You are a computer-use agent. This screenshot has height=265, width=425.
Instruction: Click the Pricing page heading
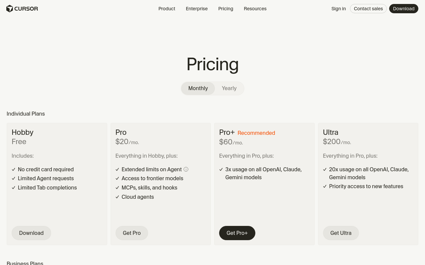[x=212, y=65]
